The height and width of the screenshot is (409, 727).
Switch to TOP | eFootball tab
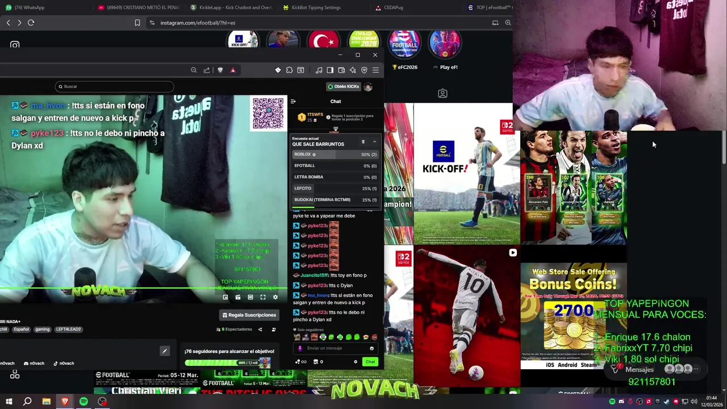click(489, 7)
